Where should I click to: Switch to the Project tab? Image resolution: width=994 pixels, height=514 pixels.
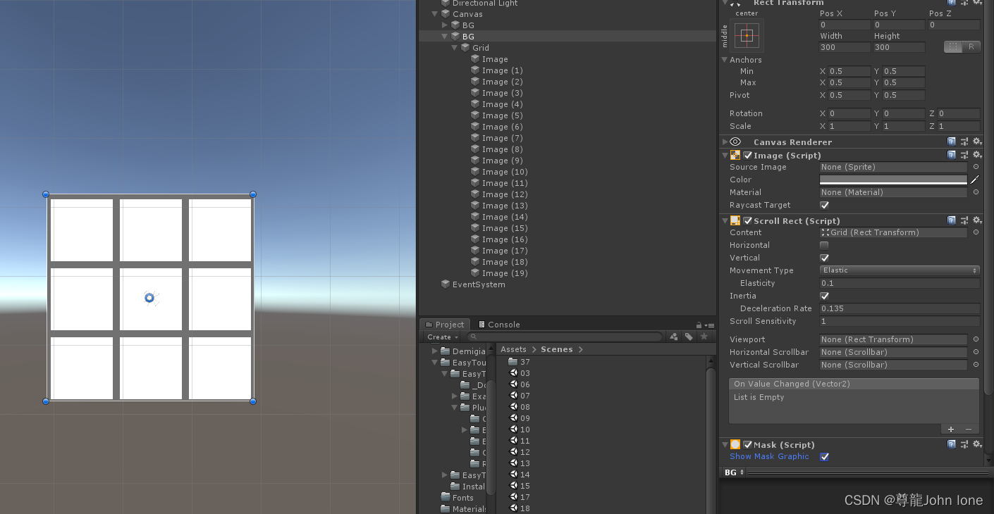click(444, 325)
